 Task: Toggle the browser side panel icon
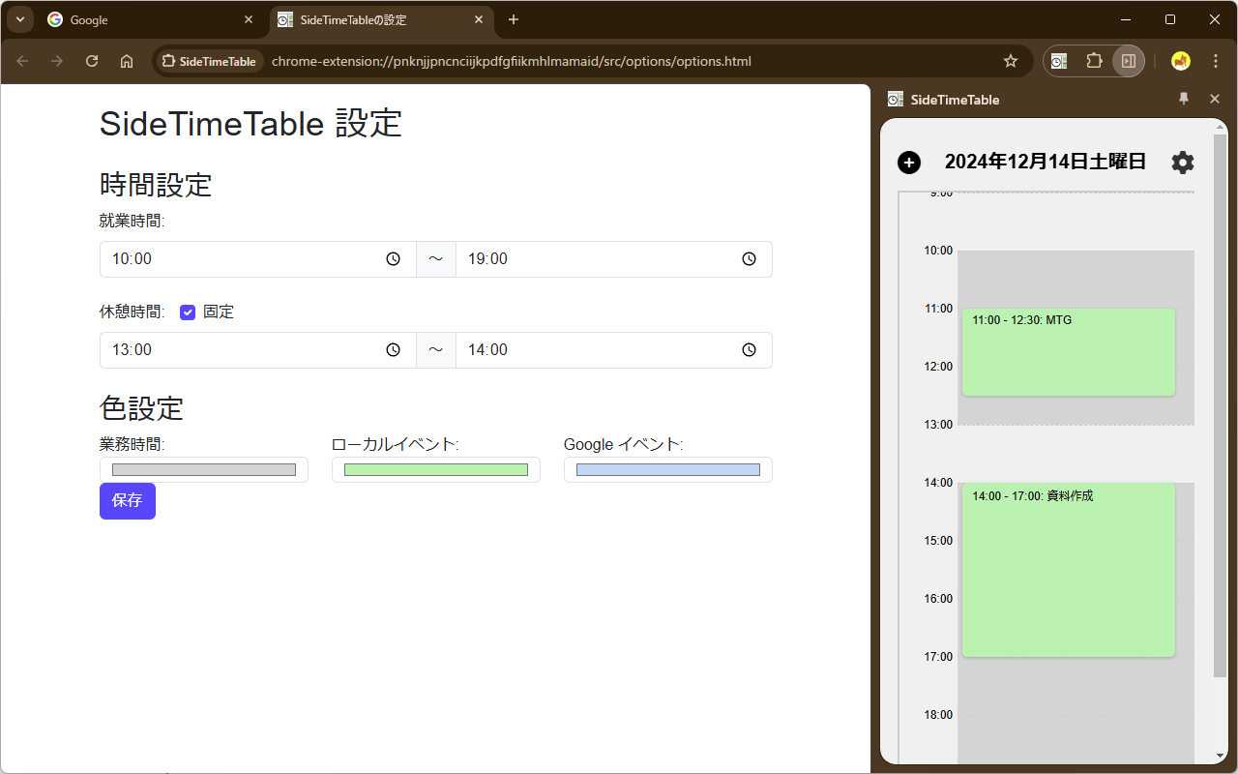1128,61
